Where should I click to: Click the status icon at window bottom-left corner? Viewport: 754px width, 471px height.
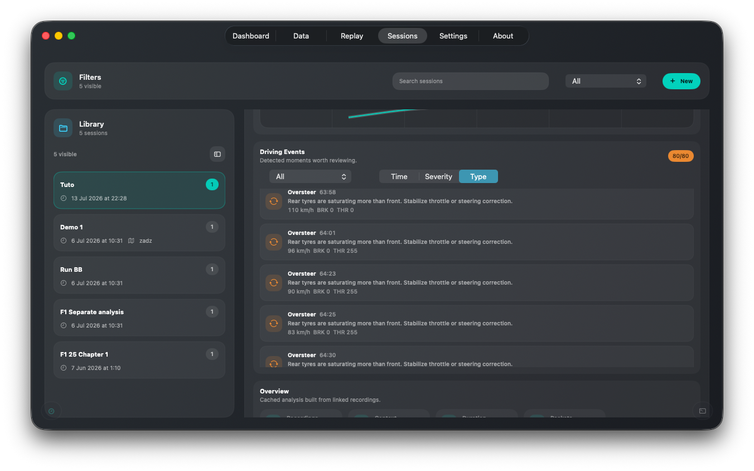click(51, 411)
